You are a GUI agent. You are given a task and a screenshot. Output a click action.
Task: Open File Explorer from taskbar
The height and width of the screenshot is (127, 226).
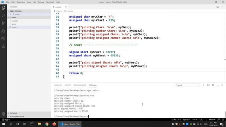click(39, 124)
